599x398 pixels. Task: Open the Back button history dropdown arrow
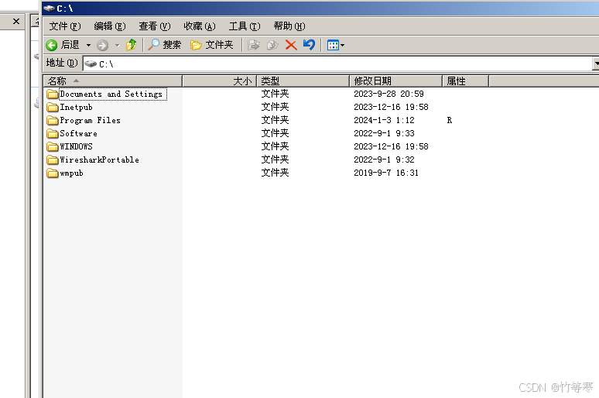(x=88, y=46)
